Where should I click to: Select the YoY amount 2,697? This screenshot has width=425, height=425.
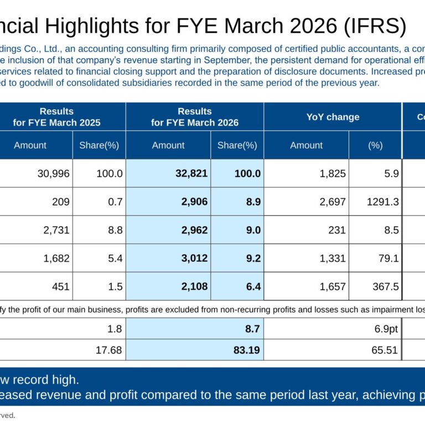tap(333, 202)
